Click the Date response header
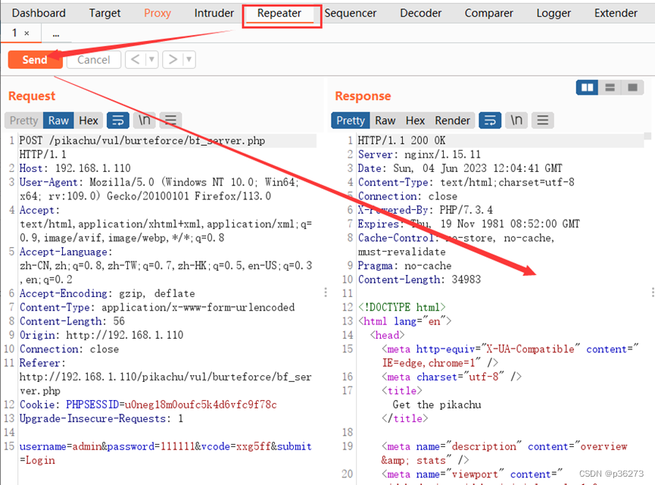Screen dimensions: 655x485 tap(460, 168)
